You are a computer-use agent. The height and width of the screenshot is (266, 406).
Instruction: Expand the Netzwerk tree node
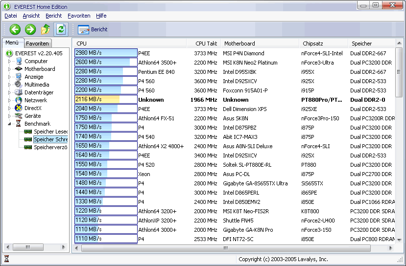point(10,100)
